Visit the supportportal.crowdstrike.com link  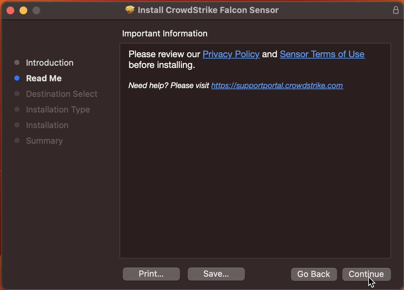[277, 86]
